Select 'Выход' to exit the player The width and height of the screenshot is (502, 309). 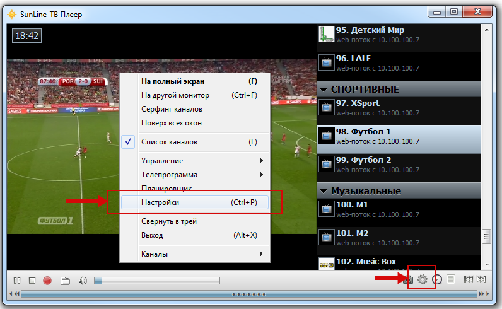[x=196, y=235]
